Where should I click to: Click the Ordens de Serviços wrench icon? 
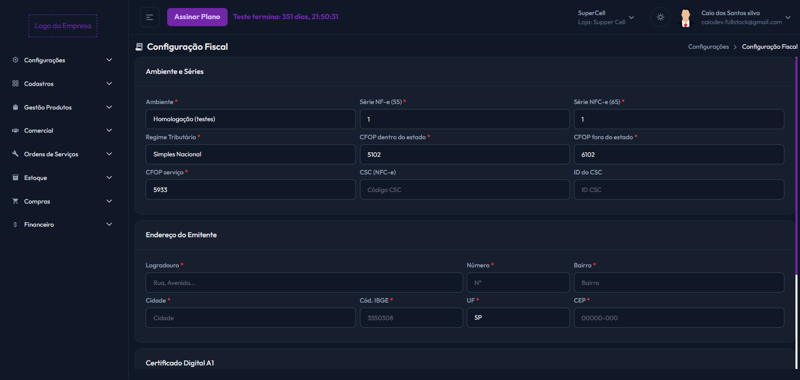click(x=15, y=154)
